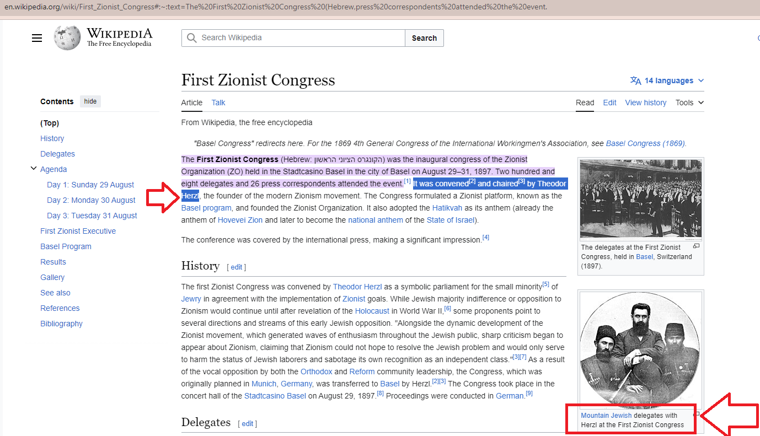Go to See also in contents
The width and height of the screenshot is (760, 436).
click(x=55, y=293)
